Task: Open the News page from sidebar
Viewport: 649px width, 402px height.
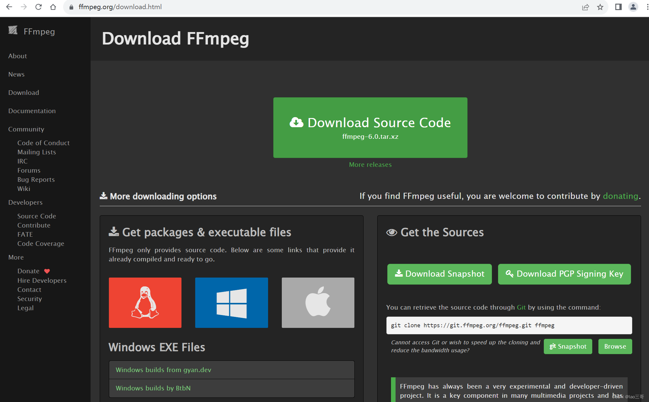Action: click(x=16, y=74)
